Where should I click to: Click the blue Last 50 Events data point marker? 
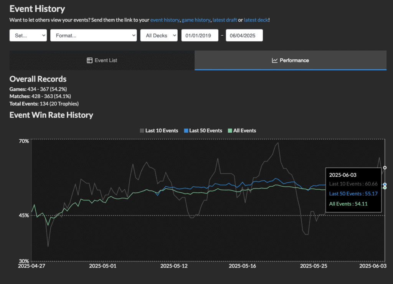coord(385,184)
